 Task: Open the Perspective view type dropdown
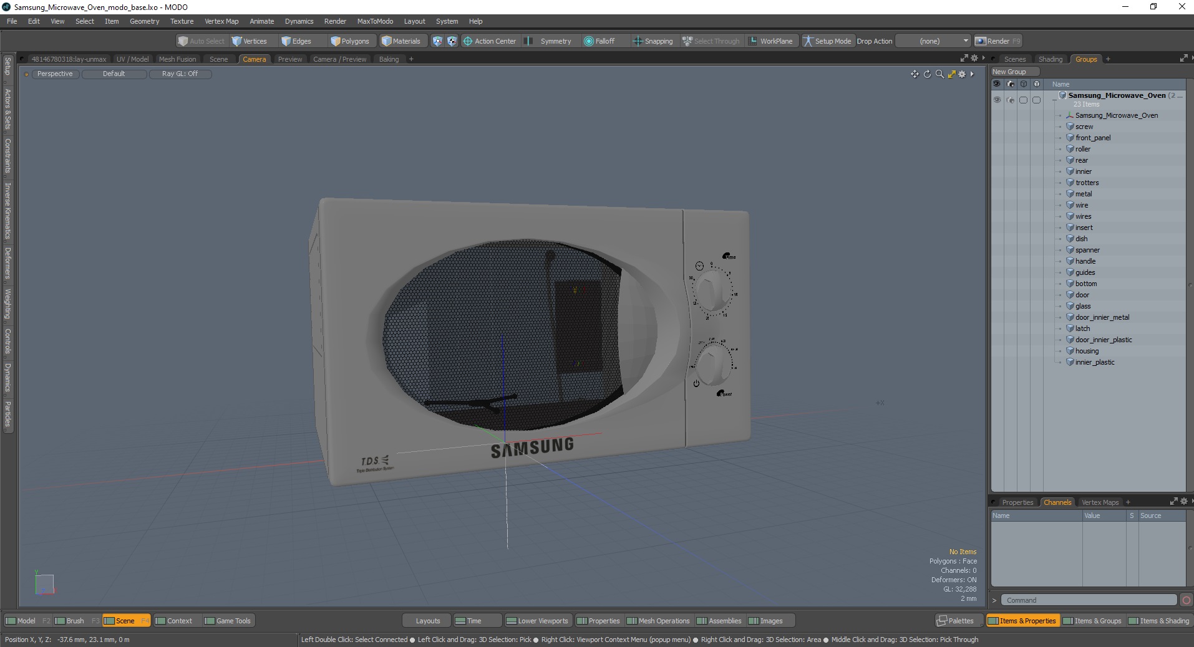click(x=55, y=74)
